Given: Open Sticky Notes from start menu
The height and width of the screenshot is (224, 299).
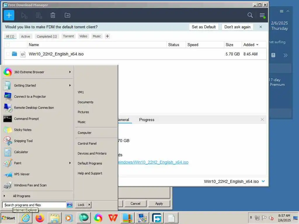Looking at the screenshot, I should (23, 130).
